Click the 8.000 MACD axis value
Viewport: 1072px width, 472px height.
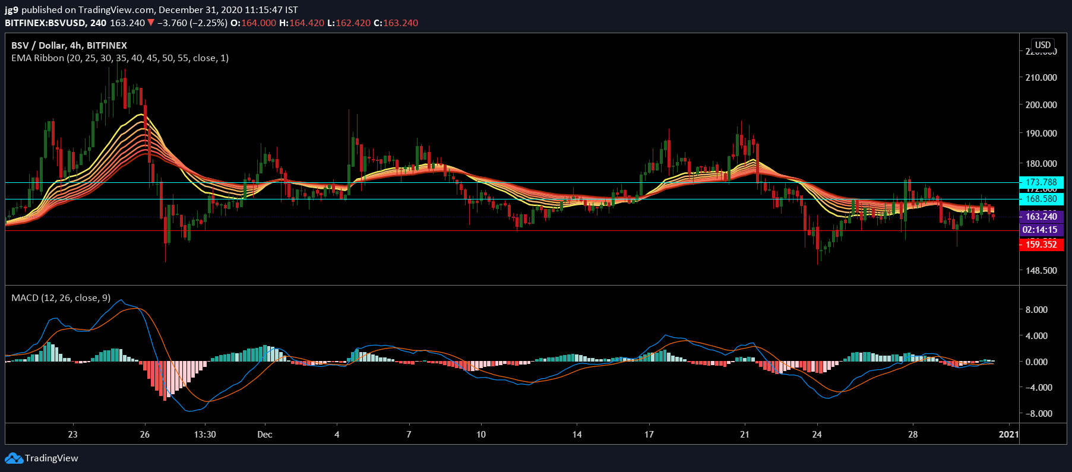1036,310
